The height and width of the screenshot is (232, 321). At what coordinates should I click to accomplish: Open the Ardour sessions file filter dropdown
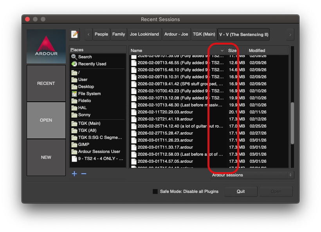252,175
